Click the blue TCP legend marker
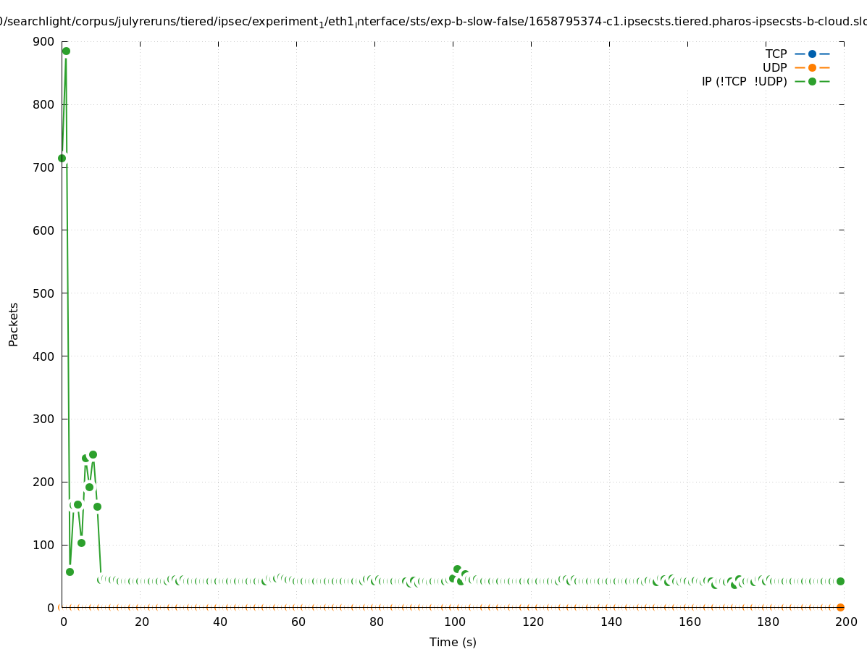This screenshot has width=867, height=652. tap(812, 54)
